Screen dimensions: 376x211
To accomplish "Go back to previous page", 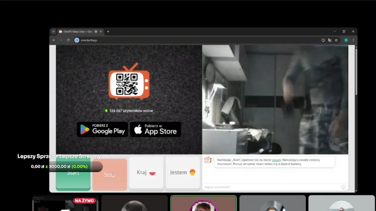I will [54, 40].
